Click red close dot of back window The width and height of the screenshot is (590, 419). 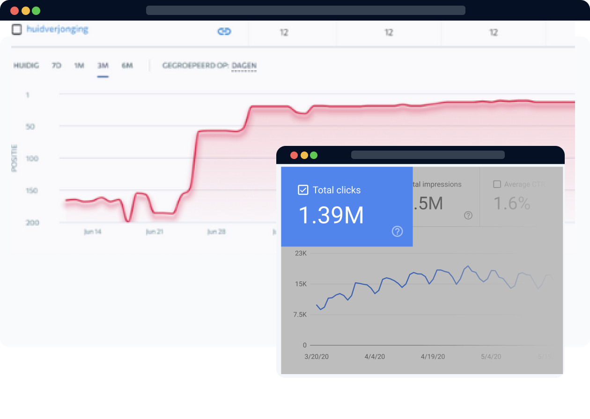pos(15,10)
